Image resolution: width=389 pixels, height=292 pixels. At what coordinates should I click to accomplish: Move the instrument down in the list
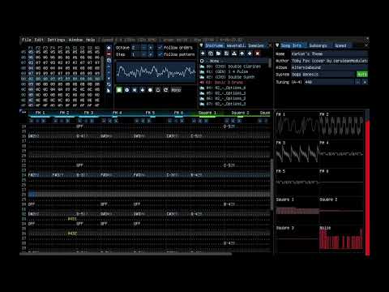click(250, 54)
